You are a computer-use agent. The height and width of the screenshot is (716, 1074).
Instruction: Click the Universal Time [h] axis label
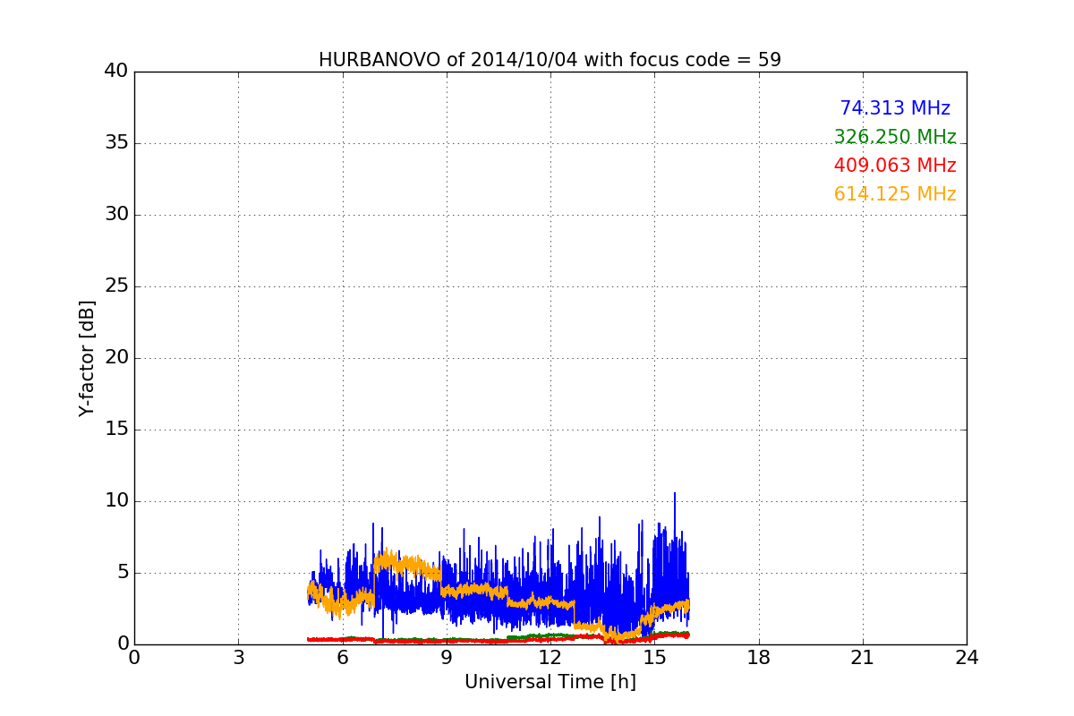(550, 682)
